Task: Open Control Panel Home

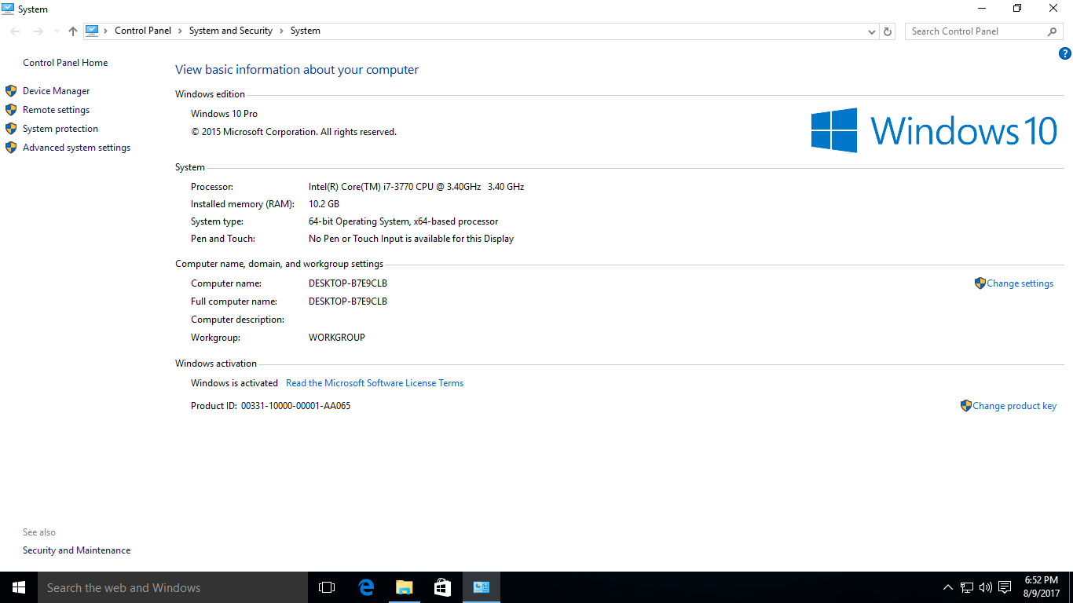Action: pos(65,63)
